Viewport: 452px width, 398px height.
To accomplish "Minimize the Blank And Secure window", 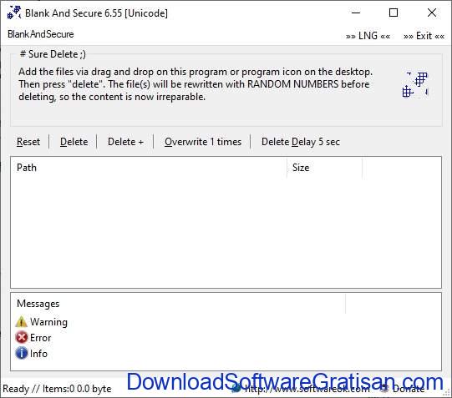I will (x=356, y=13).
